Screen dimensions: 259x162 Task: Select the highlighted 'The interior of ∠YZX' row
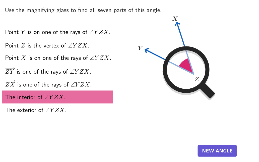57,97
